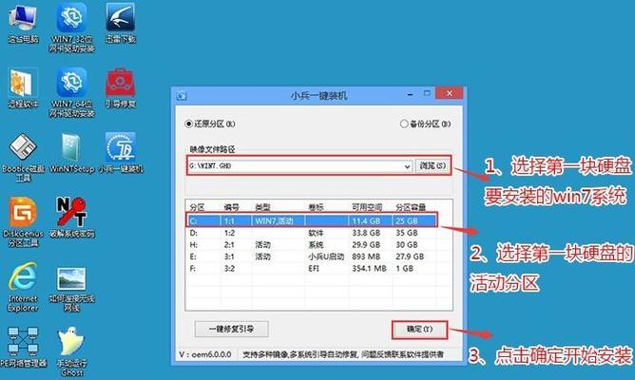Image resolution: width=635 pixels, height=380 pixels.
Task: Click the 浏览(S) browse button
Action: pos(433,166)
